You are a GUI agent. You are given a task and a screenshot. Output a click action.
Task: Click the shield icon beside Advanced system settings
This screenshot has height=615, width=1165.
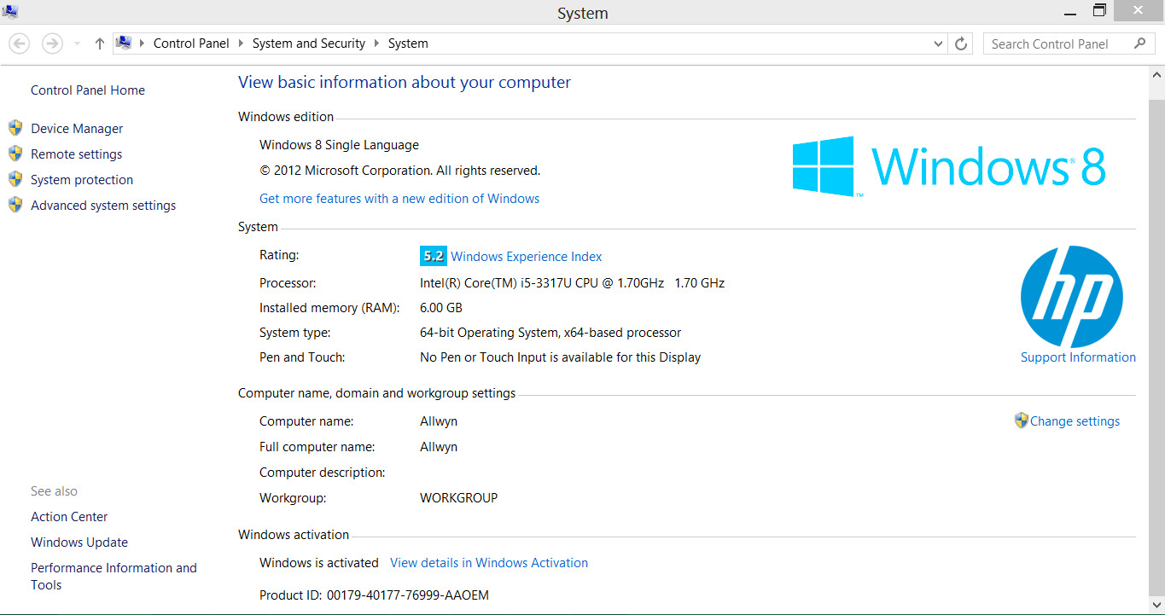pyautogui.click(x=15, y=205)
